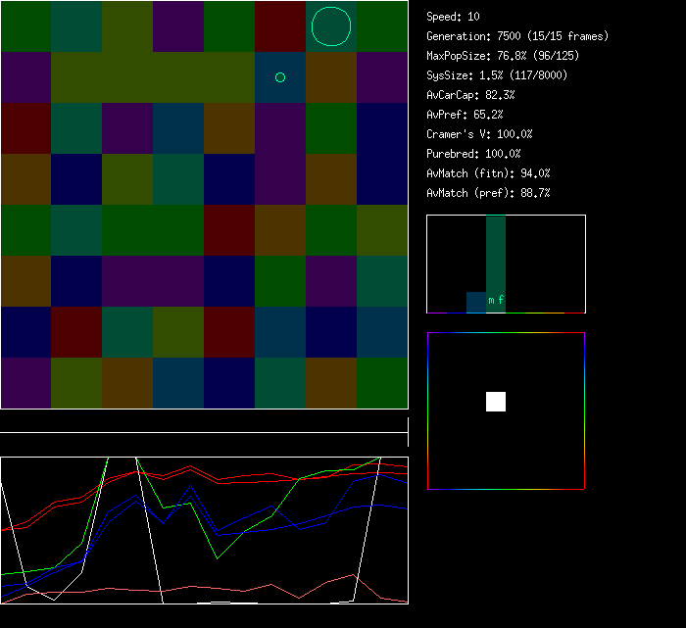Click the dark red cell in the grid's top row

[x=280, y=26]
